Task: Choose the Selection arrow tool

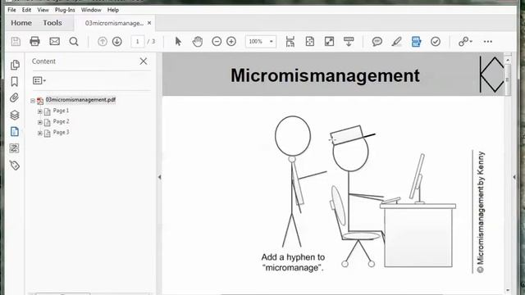Action: click(178, 42)
